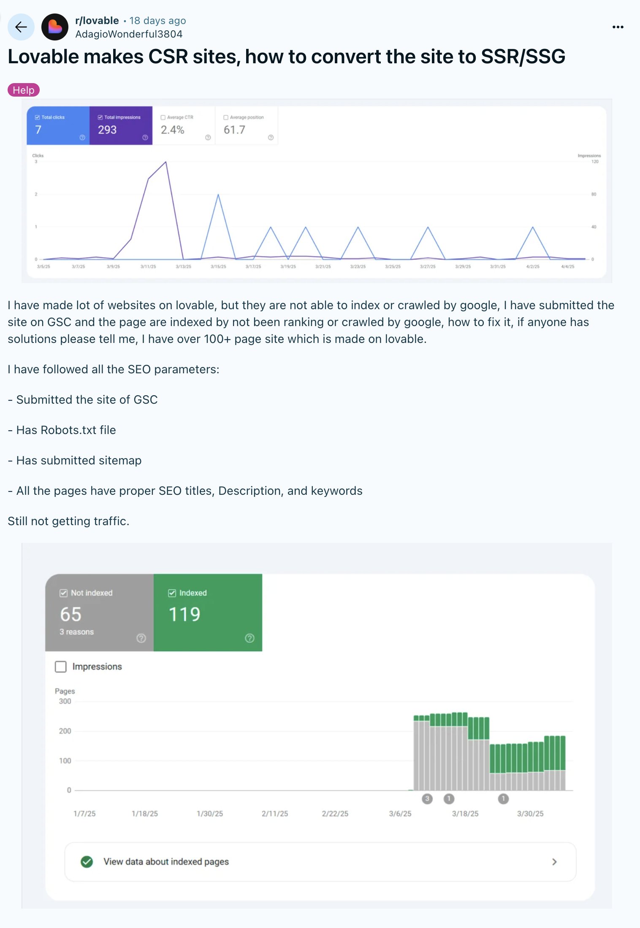The width and height of the screenshot is (640, 928).
Task: Click the help icon on Indexed card
Action: (250, 638)
